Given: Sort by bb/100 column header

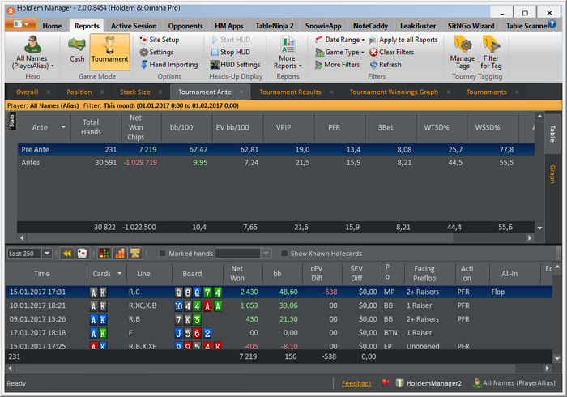Looking at the screenshot, I should [x=181, y=127].
